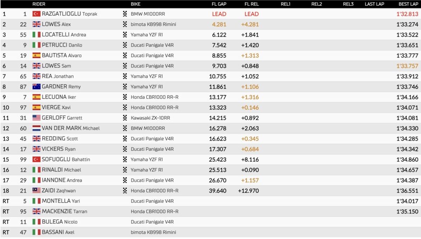421x239 pixels.
Task: Click best lap time 1'35.150
Action: (x=407, y=211)
